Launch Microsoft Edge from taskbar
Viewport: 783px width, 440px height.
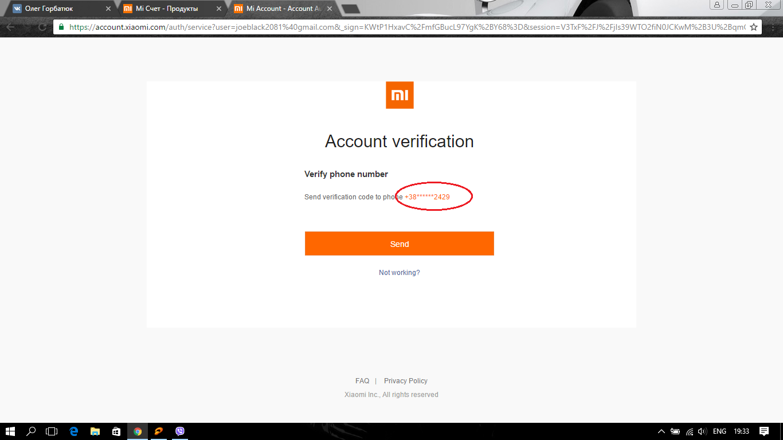pyautogui.click(x=74, y=431)
